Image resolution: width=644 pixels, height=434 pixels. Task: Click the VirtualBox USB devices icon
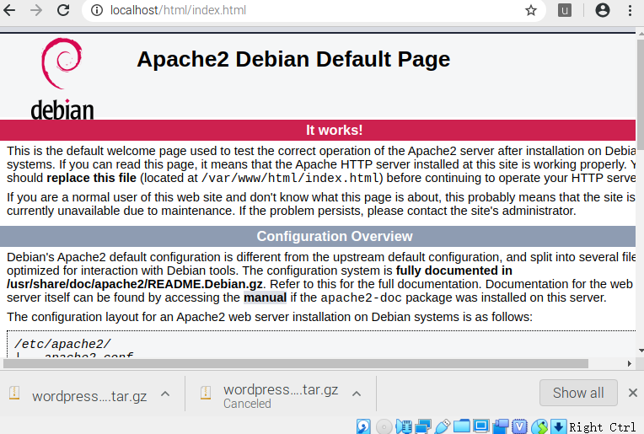coord(443,426)
